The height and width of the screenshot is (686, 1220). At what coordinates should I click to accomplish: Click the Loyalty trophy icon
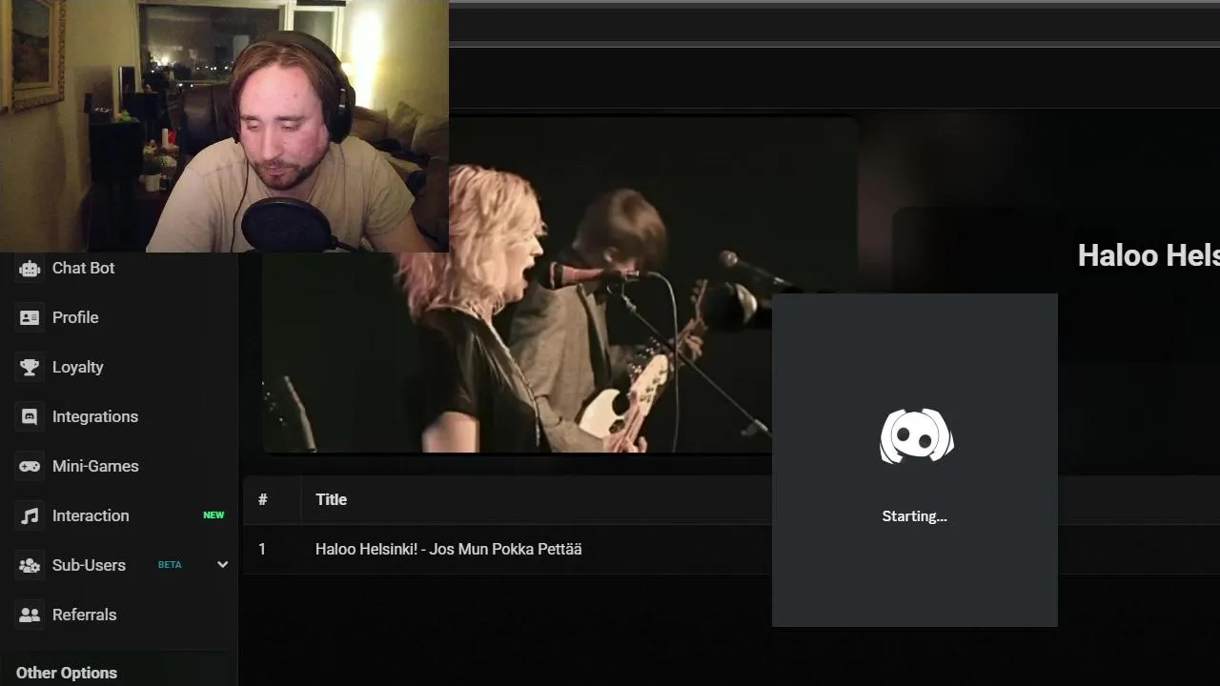point(30,367)
